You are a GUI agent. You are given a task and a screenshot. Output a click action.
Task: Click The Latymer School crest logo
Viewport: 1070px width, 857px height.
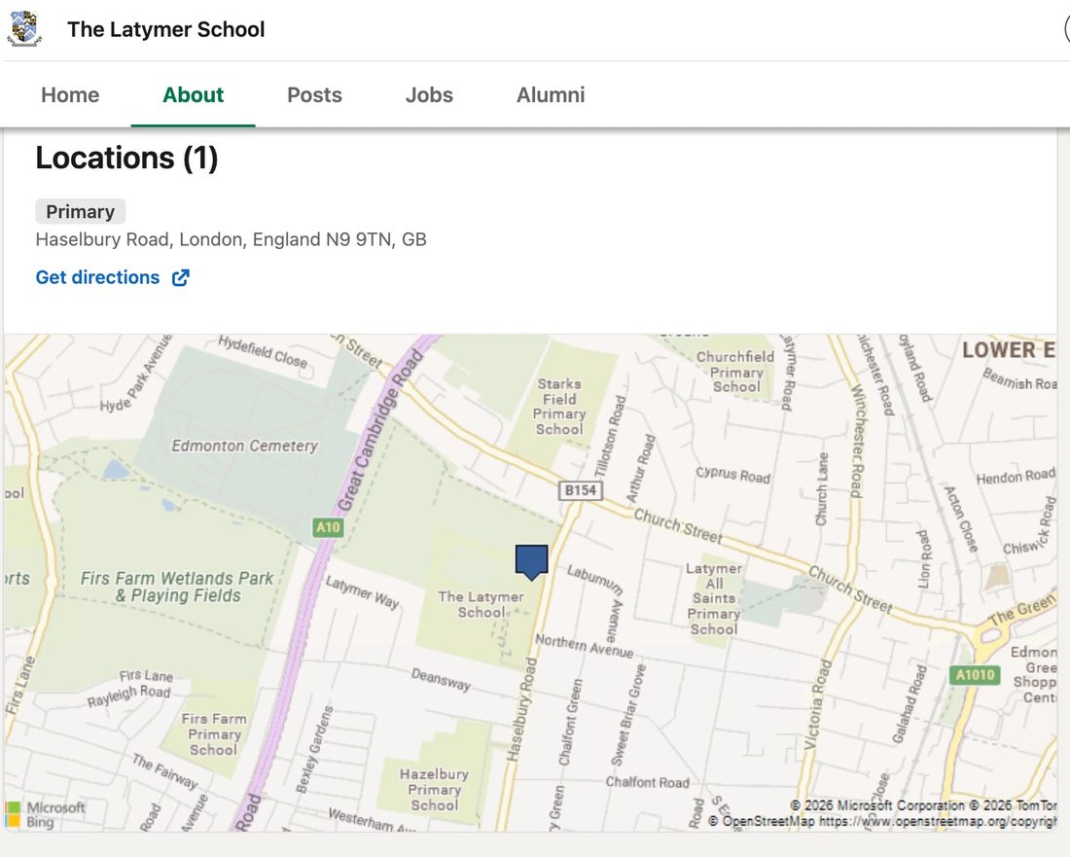(x=24, y=28)
